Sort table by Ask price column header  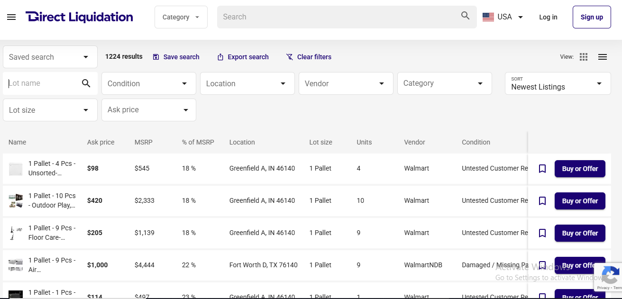coord(101,142)
